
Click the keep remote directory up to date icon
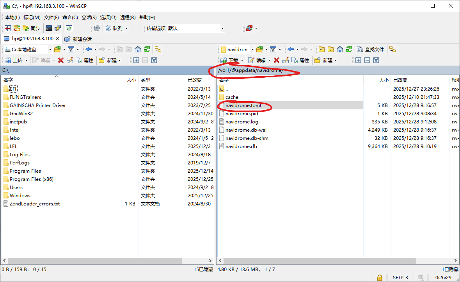click(x=69, y=28)
